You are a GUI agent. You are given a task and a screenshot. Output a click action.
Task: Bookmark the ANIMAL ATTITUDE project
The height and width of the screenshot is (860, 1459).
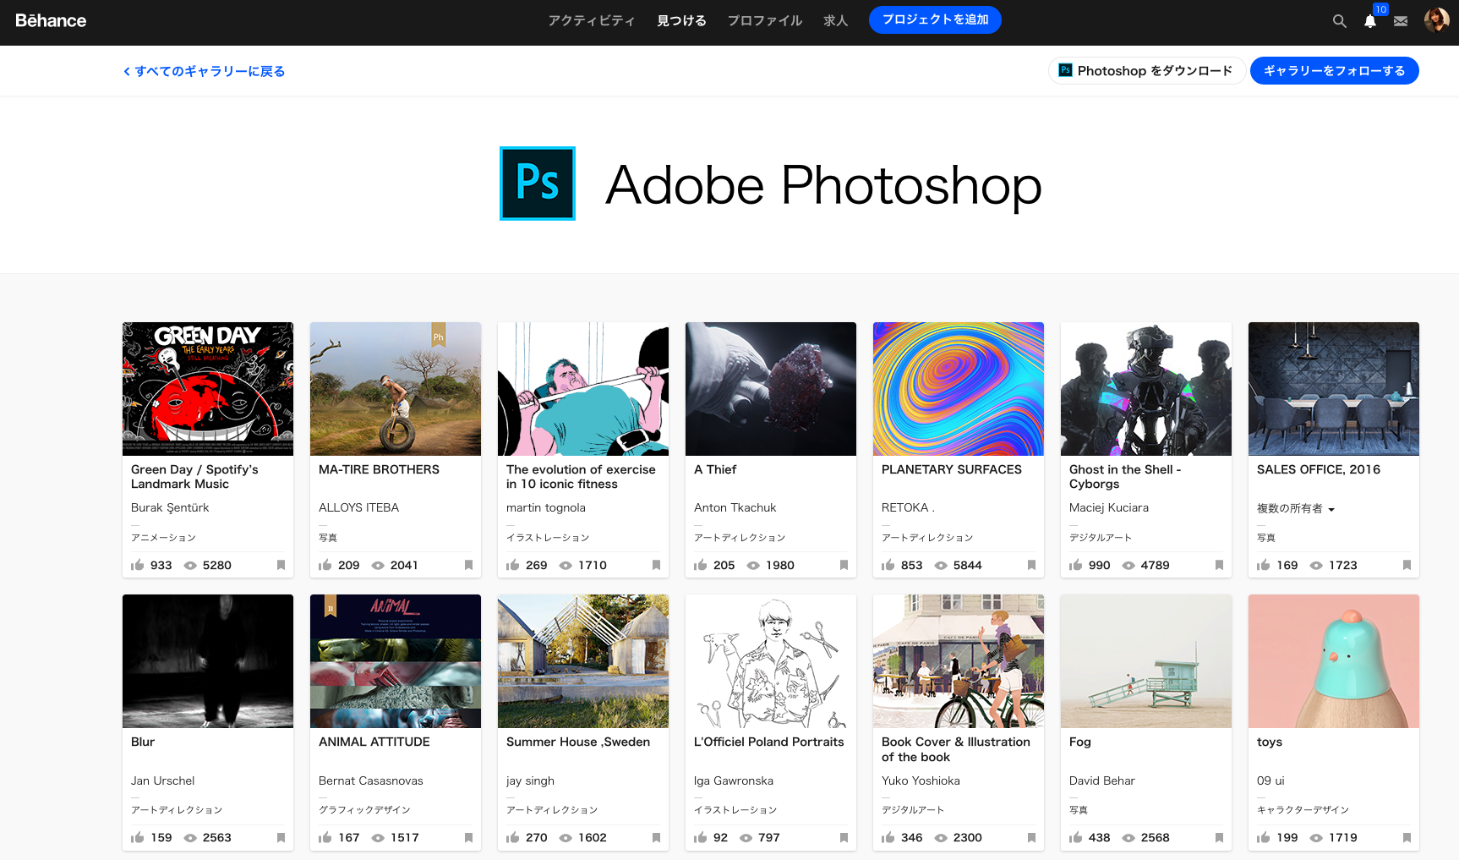(468, 837)
